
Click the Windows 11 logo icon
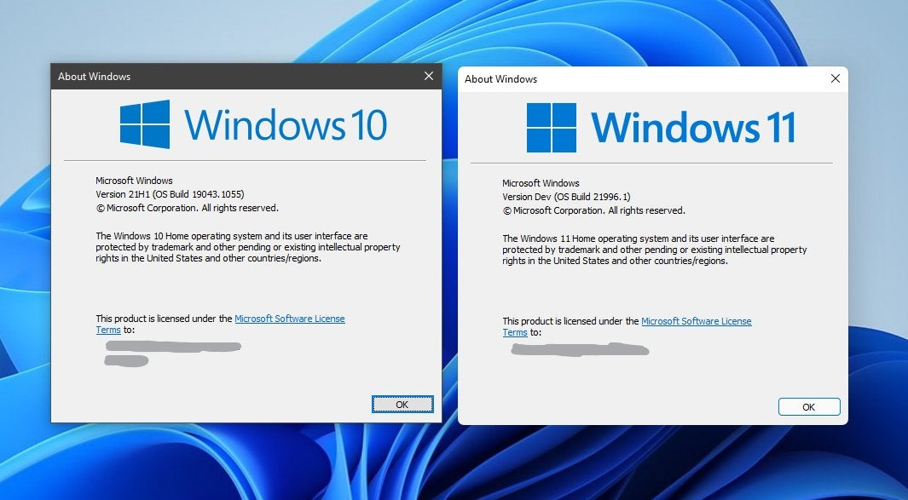pos(552,127)
